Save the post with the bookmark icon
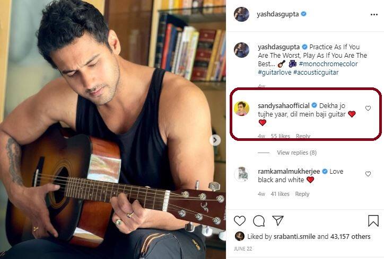The height and width of the screenshot is (259, 384). click(x=373, y=221)
